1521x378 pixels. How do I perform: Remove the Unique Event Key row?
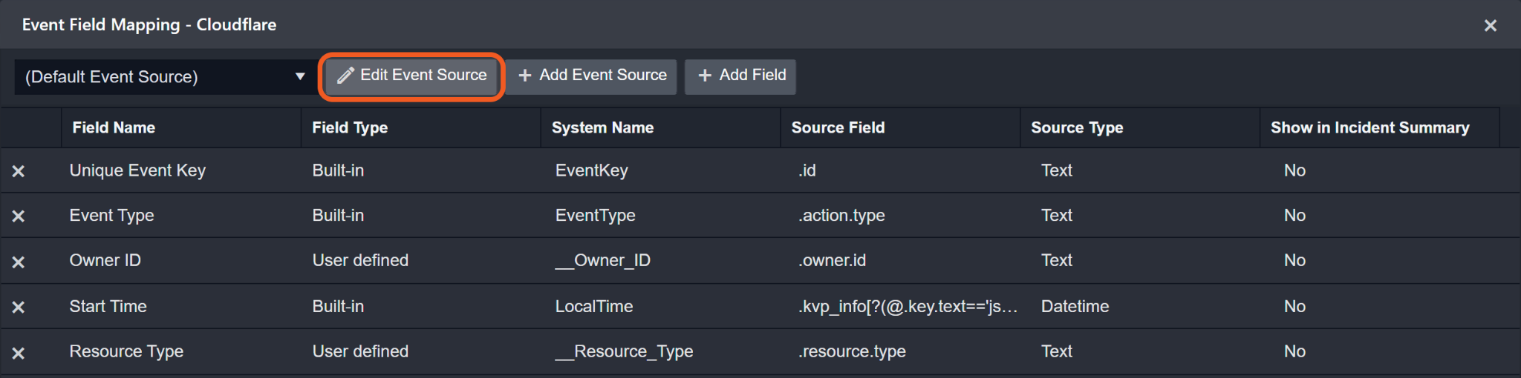[19, 171]
